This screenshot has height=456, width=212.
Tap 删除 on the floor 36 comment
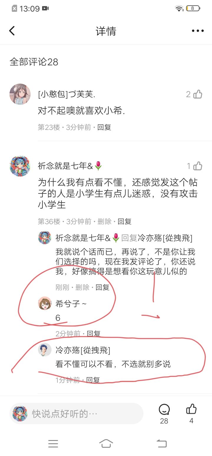coord(105,222)
